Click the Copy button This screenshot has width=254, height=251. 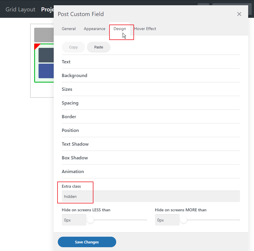pyautogui.click(x=73, y=47)
